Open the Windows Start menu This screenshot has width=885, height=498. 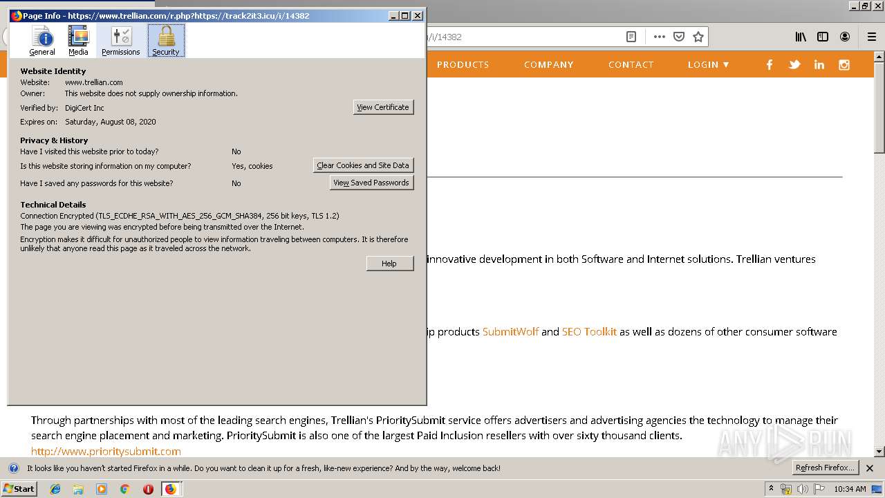tap(19, 489)
